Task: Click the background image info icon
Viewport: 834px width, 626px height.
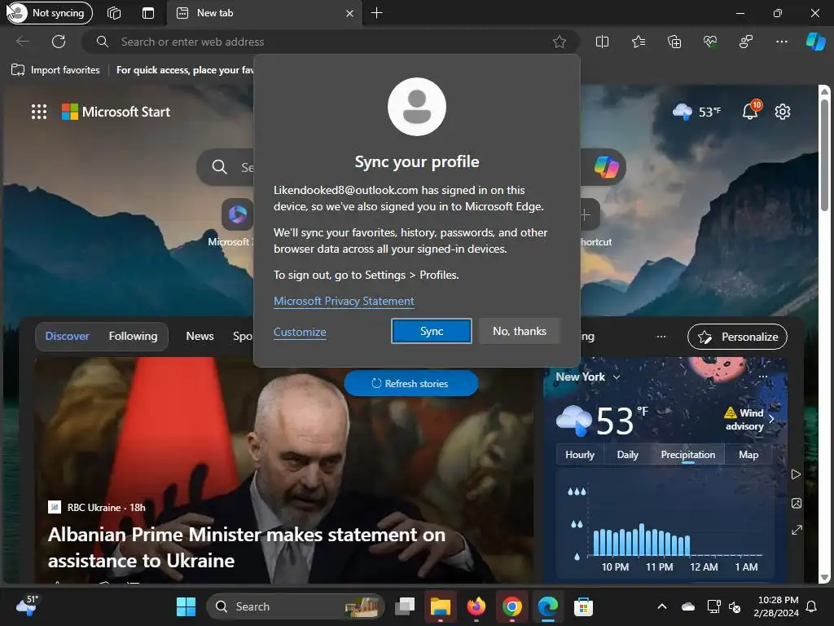Action: 797,503
